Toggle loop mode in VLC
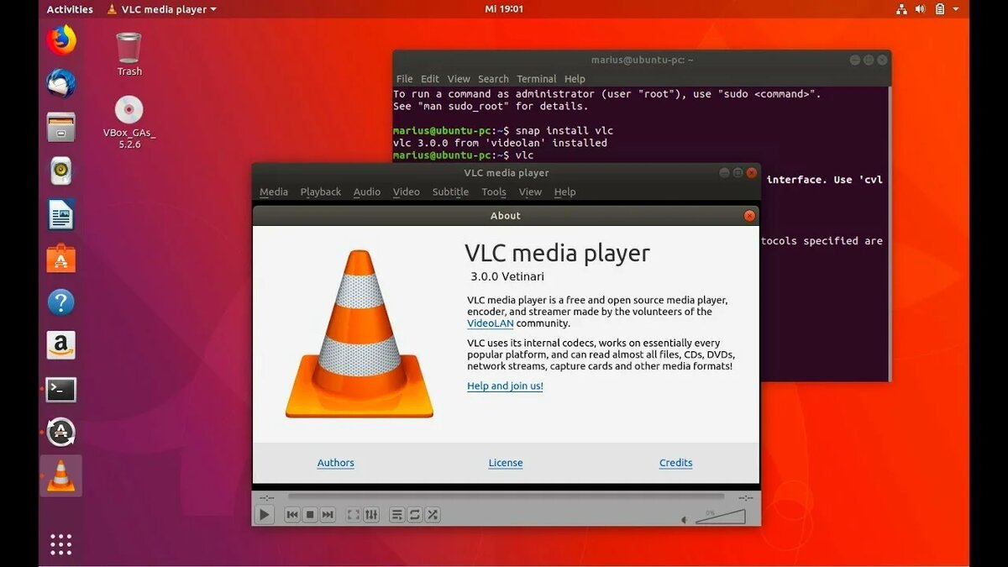The image size is (1008, 567). pos(415,514)
